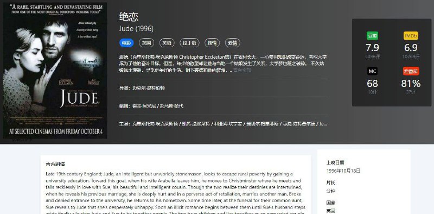Viewport: 434px width, 214px height.
Task: Pick the 拉丁语 language tag
Action: click(x=189, y=43)
